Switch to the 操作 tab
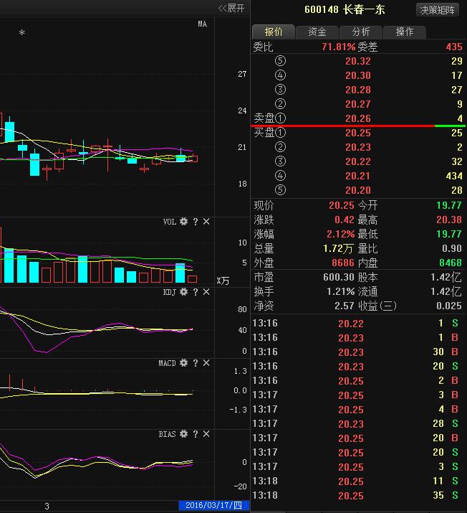The image size is (467, 513). 405,32
